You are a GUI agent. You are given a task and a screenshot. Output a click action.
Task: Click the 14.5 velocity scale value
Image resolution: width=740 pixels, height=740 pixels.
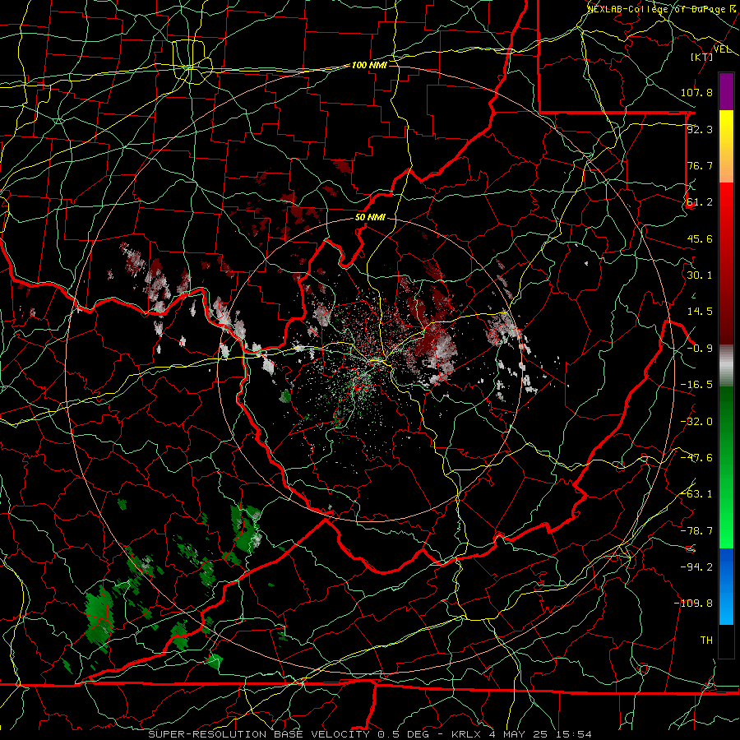pos(700,312)
